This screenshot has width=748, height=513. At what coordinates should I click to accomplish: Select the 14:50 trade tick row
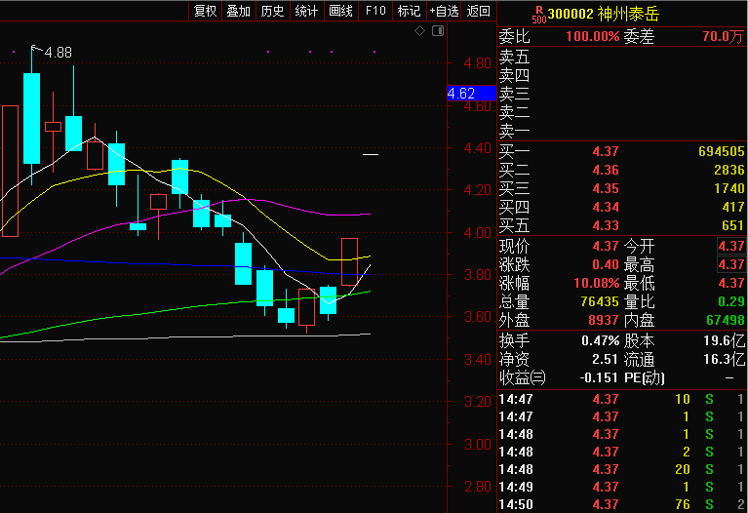pos(621,504)
